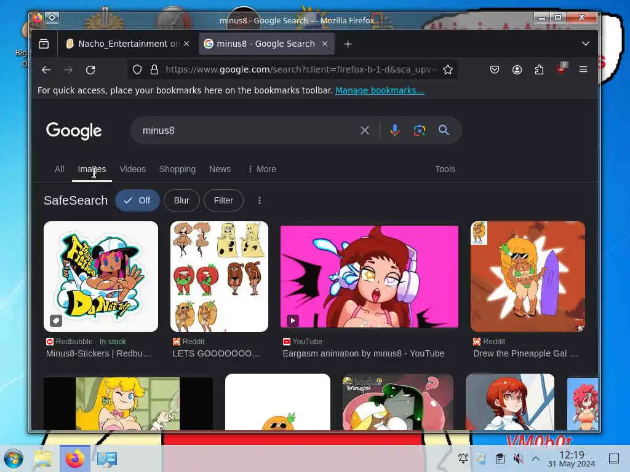
Task: Open the Minus8-Stickers Redbubble result link
Action: point(98,353)
